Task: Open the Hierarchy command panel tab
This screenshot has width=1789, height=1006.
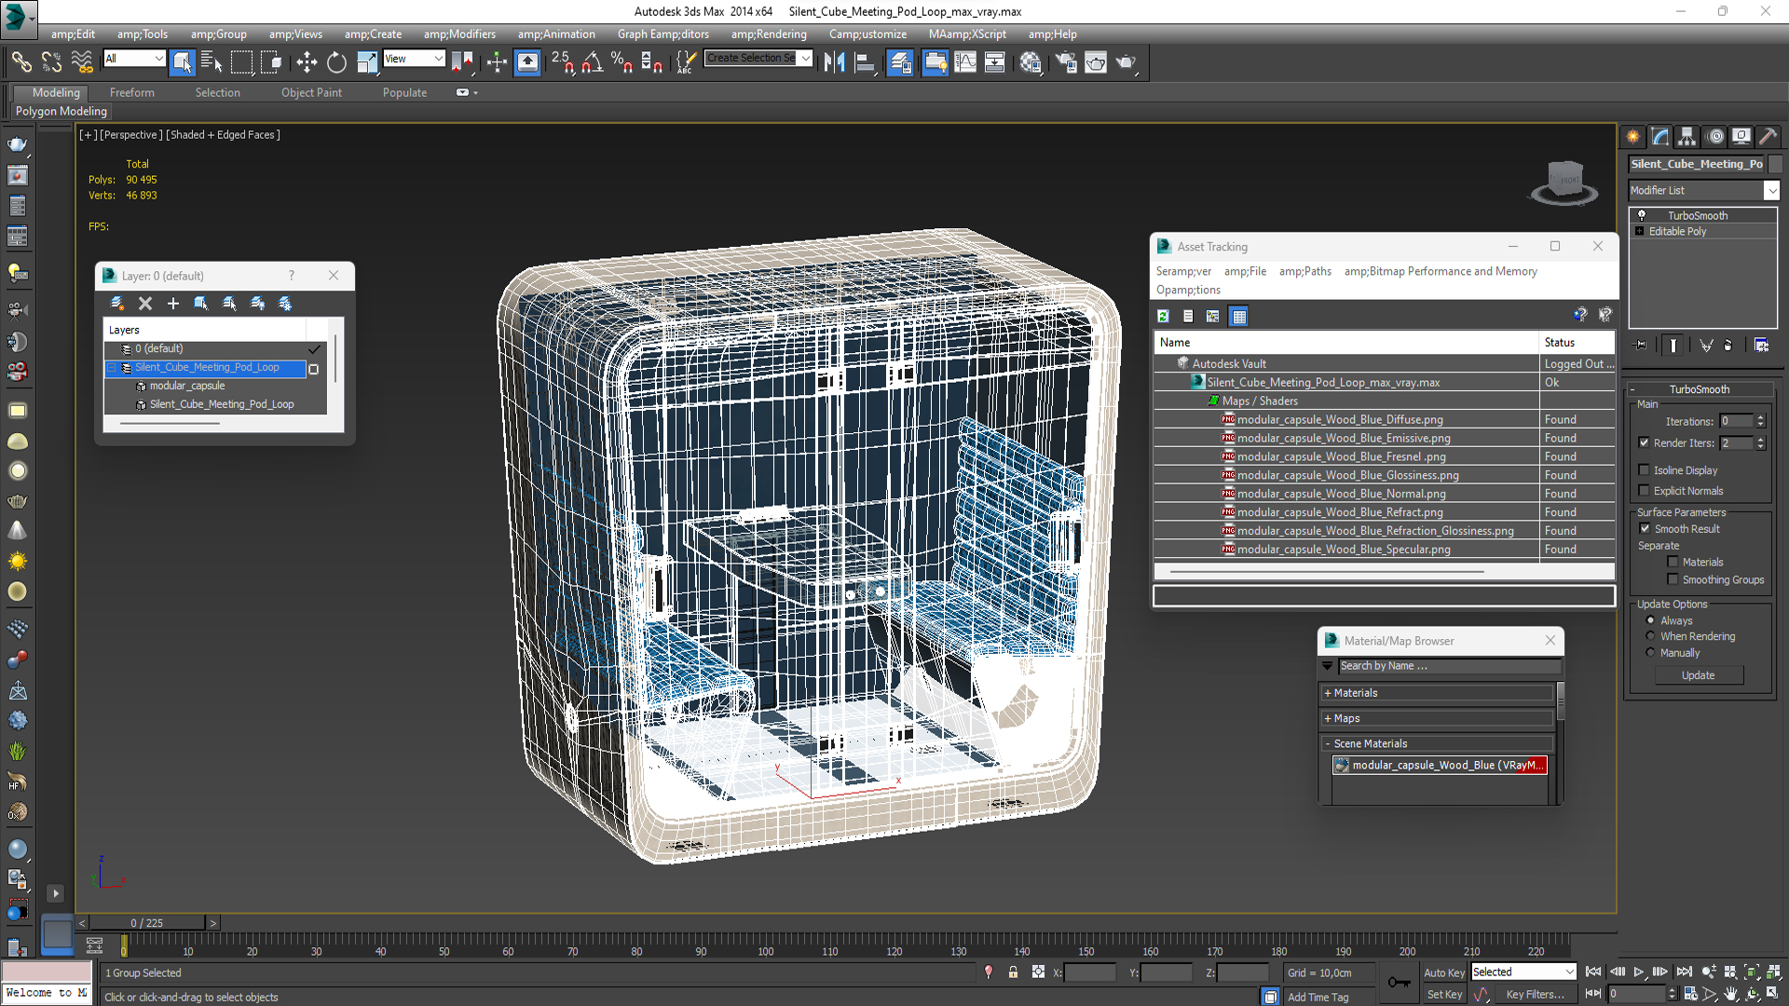Action: click(1687, 137)
